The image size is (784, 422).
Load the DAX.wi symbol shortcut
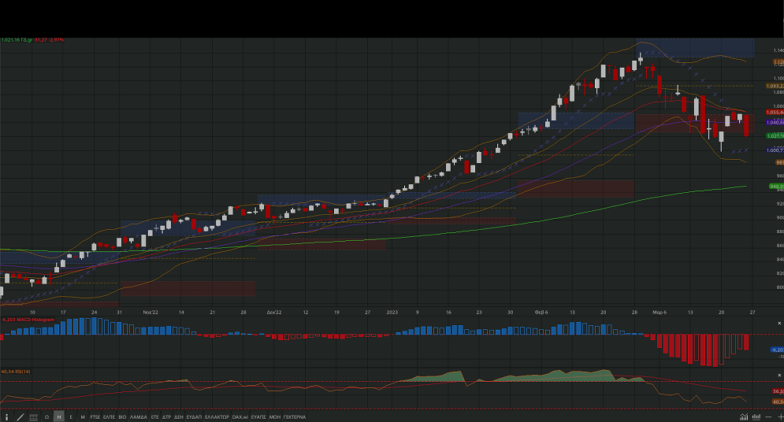[240, 417]
